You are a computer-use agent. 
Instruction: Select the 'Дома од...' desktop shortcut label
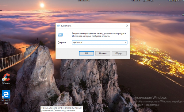[x=148, y=1]
